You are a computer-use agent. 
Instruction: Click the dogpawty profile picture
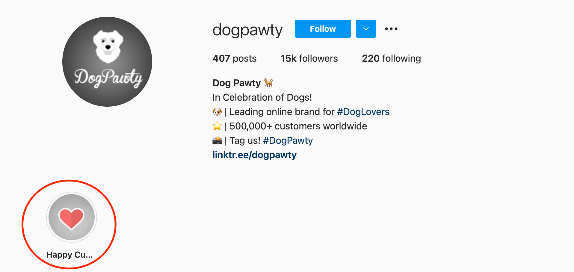[x=107, y=62]
